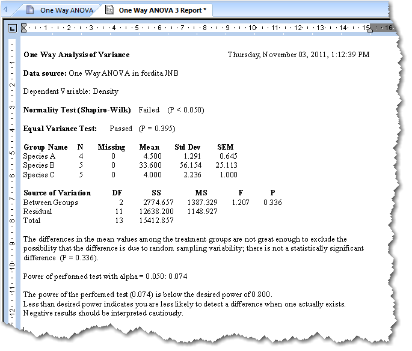412x351 pixels.
Task: Click Species A mean value '4.500'
Action: pyautogui.click(x=152, y=156)
